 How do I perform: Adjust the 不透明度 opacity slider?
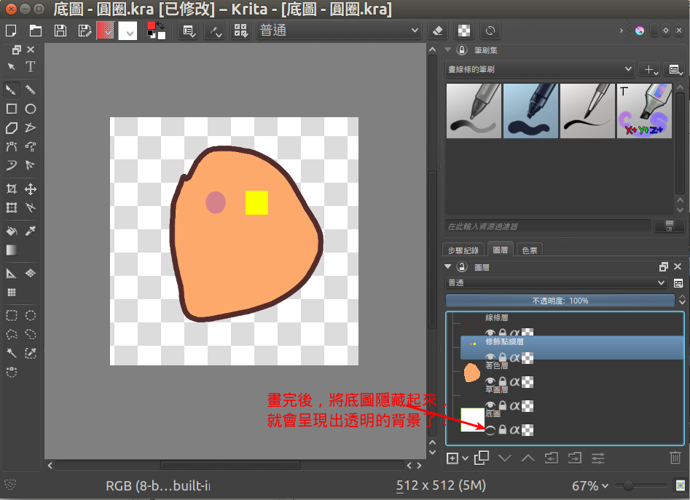[x=560, y=301]
